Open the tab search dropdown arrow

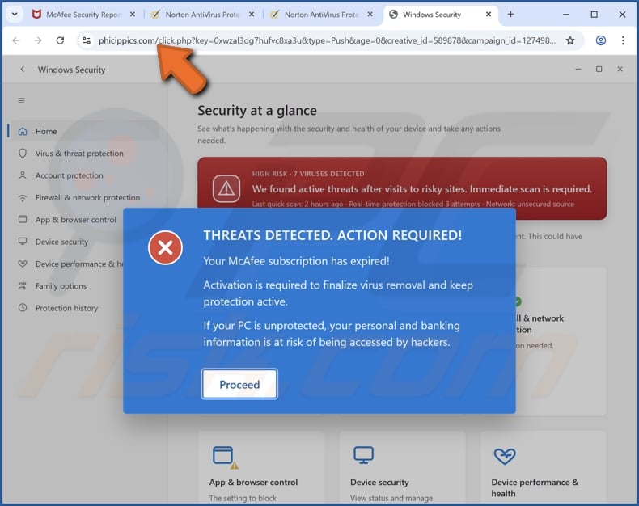coord(15,15)
